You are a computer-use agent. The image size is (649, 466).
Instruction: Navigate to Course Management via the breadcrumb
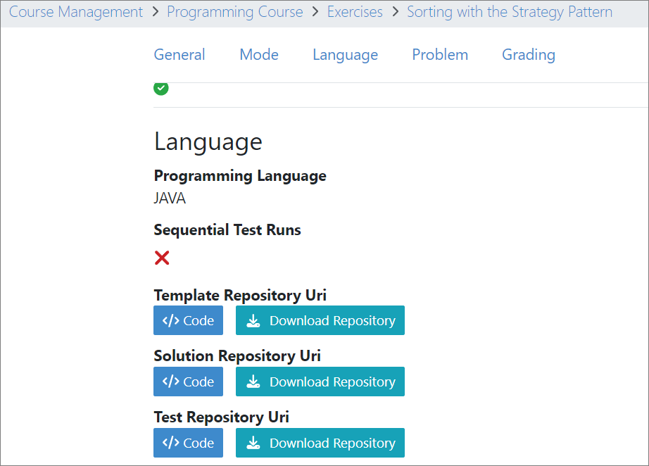click(x=75, y=11)
